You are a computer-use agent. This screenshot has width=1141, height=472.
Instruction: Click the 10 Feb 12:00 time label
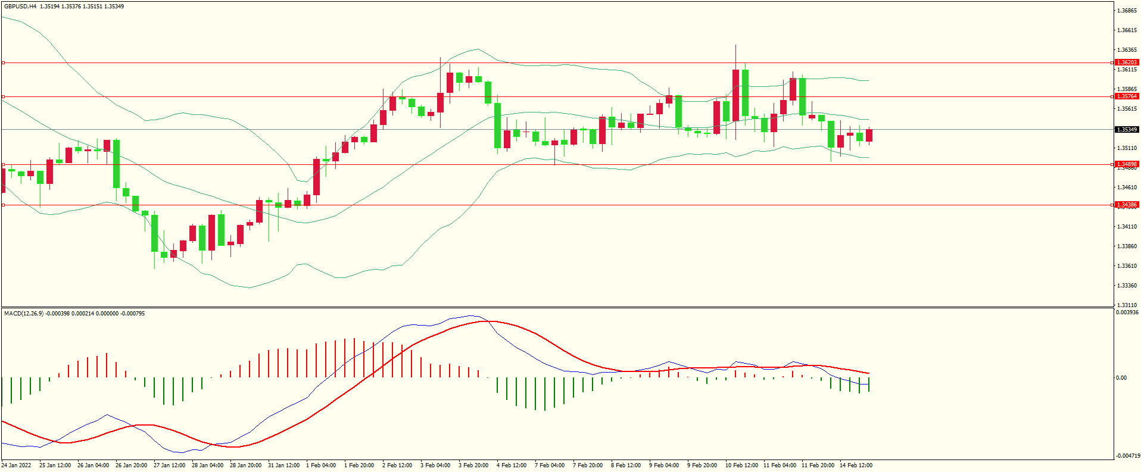click(741, 465)
